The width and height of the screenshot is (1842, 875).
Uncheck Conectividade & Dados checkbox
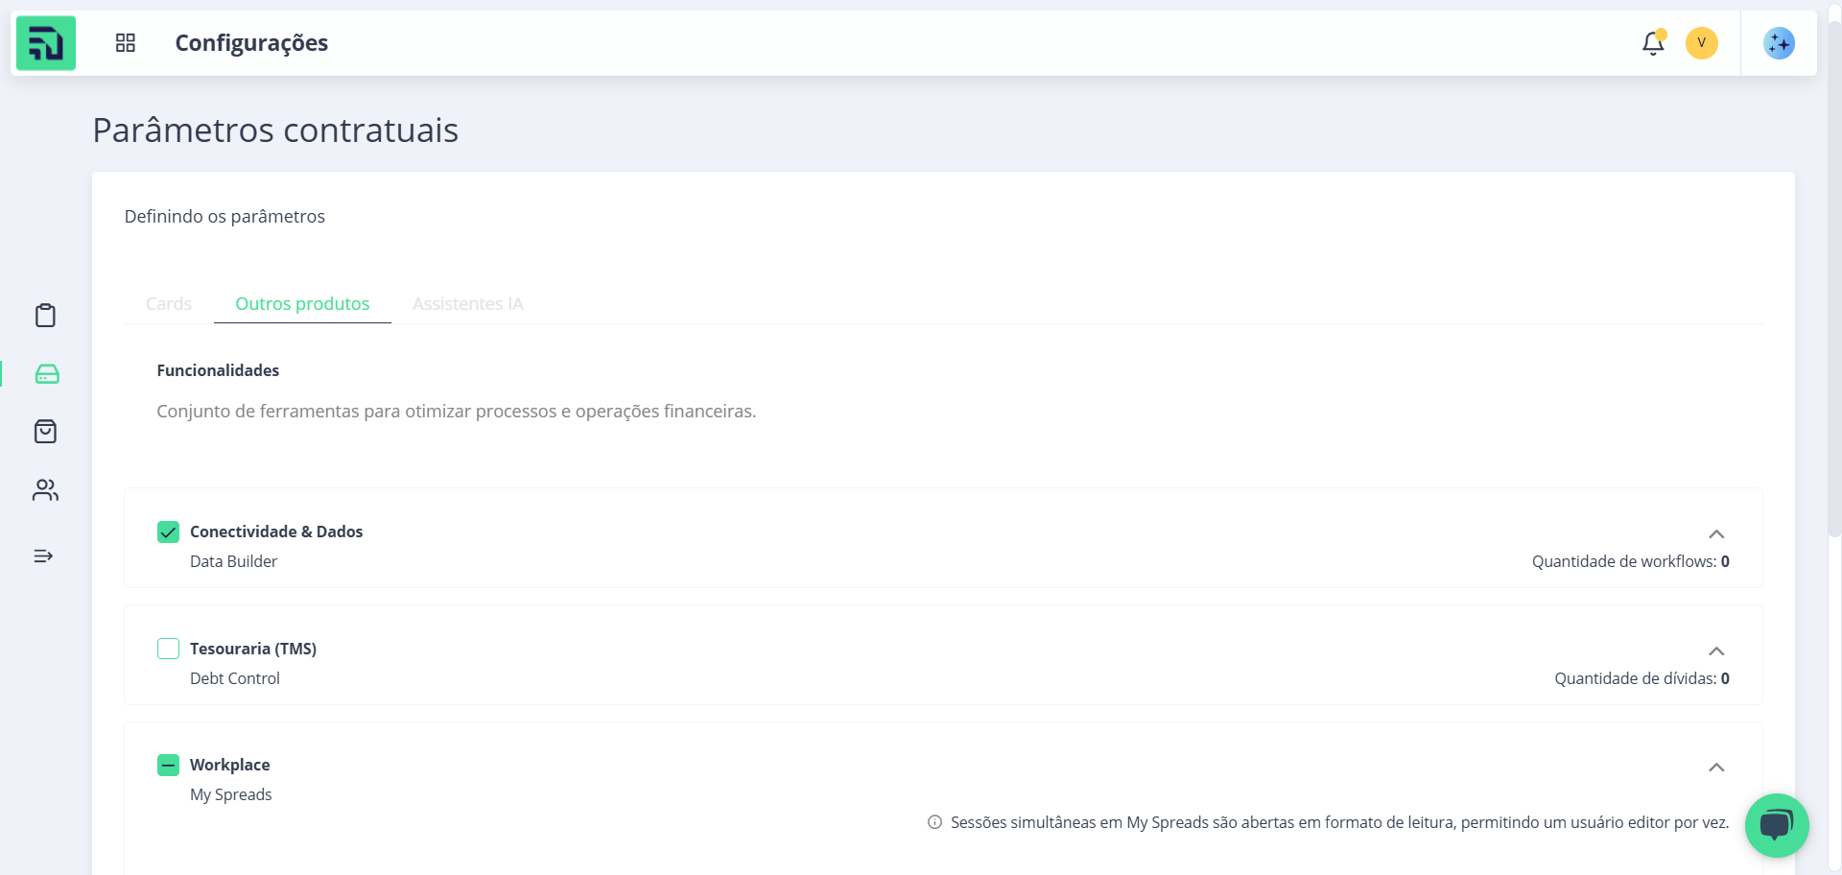pyautogui.click(x=168, y=532)
